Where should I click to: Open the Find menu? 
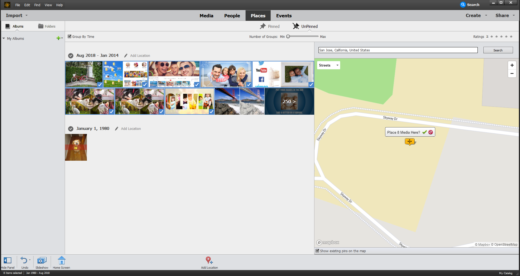[37, 5]
